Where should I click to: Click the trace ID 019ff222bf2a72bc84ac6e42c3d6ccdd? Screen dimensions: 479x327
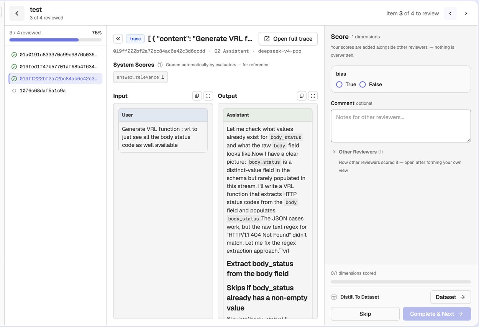point(159,51)
